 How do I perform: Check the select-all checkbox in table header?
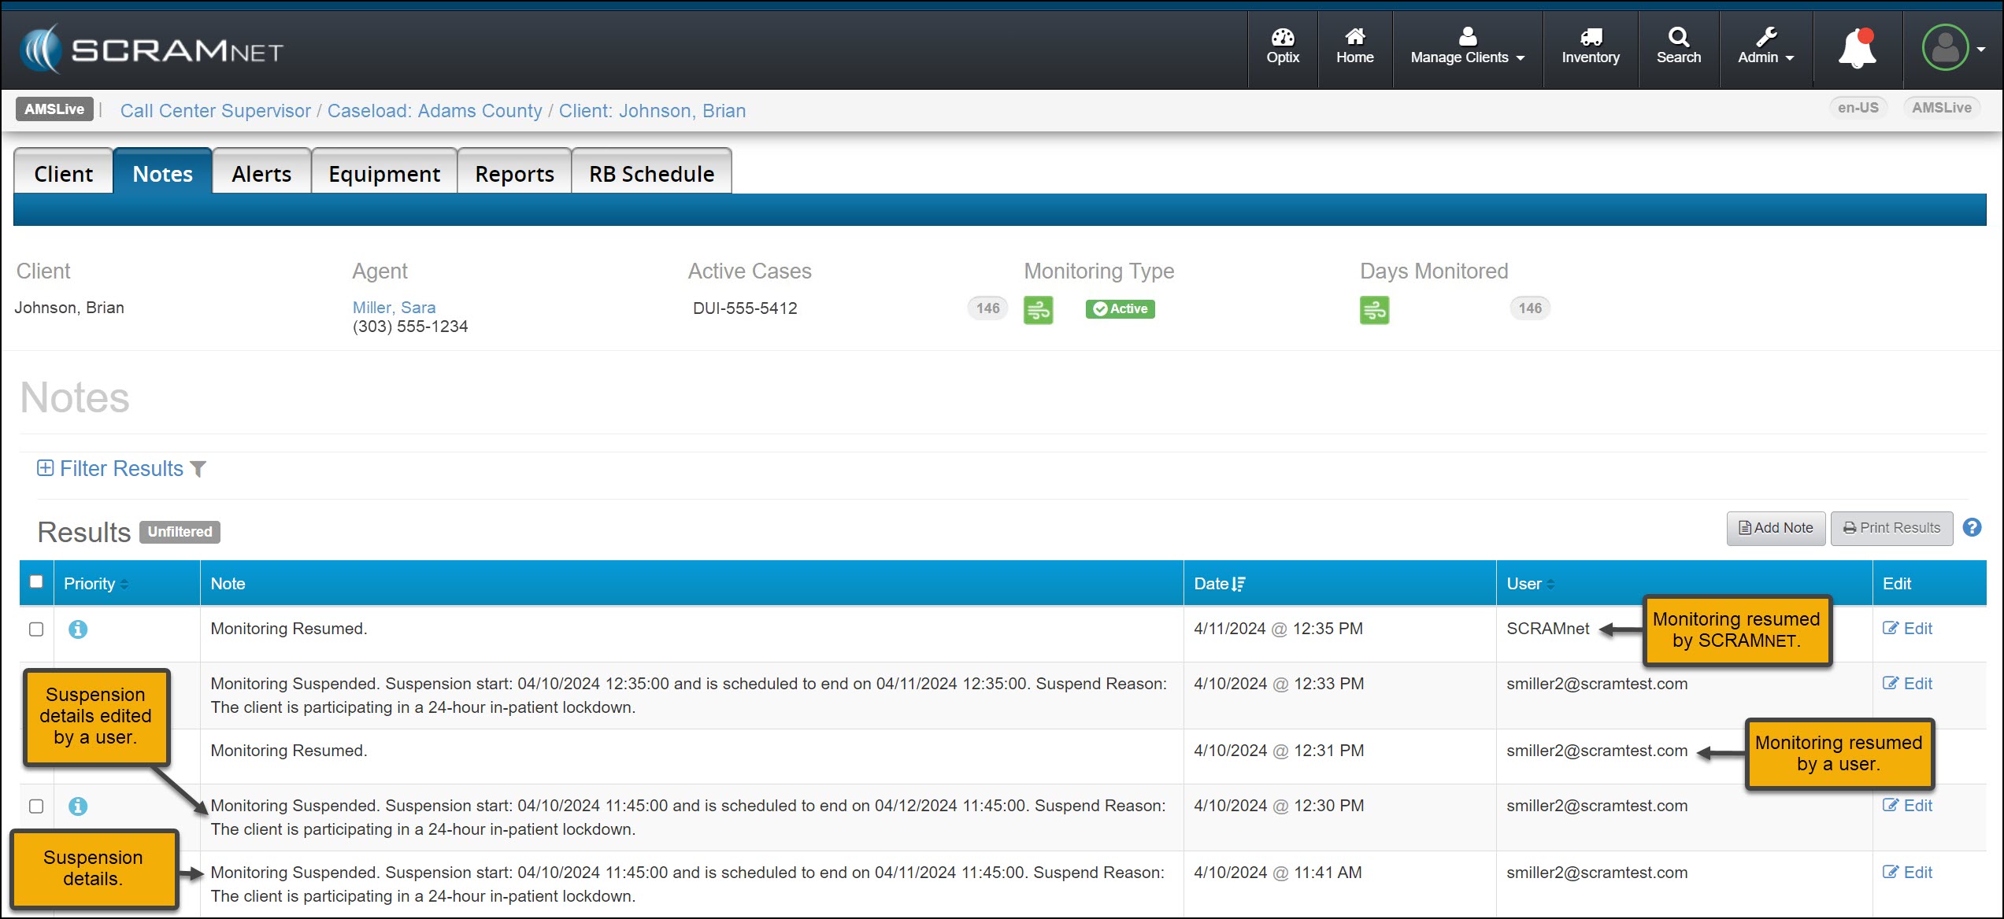pos(36,582)
